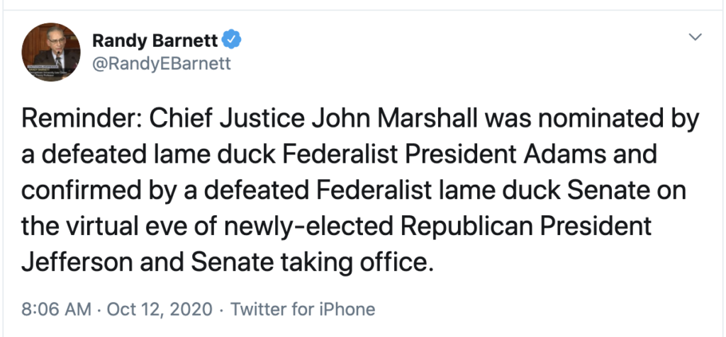Click the word Jefferson in the tweet

click(77, 263)
